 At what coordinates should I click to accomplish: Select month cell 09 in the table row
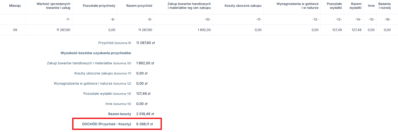[x=15, y=30]
